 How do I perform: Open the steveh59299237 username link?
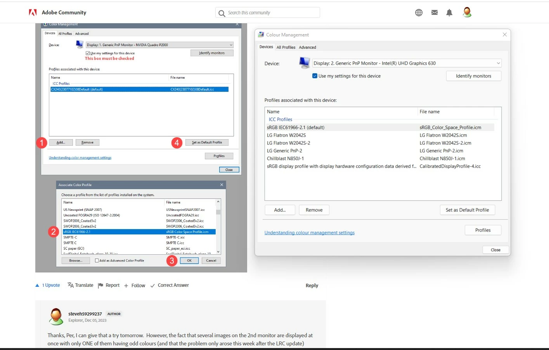pyautogui.click(x=85, y=314)
